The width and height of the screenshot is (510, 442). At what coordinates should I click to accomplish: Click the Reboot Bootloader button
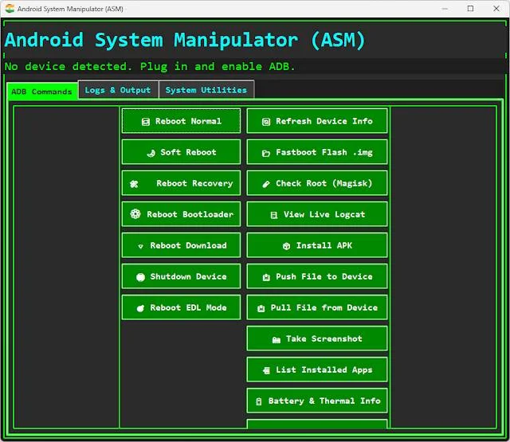(x=181, y=214)
